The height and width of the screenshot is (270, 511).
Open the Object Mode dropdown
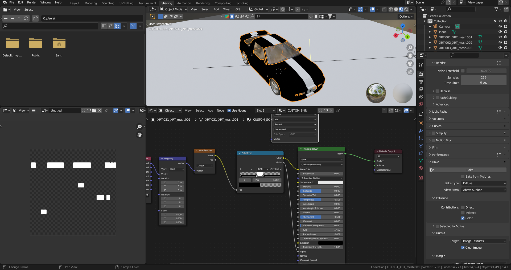pos(173,9)
